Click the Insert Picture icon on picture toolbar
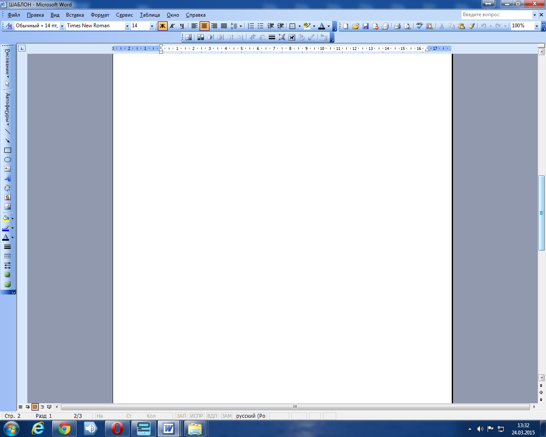 point(189,38)
